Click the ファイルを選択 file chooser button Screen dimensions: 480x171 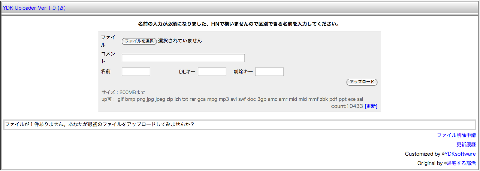click(x=139, y=41)
